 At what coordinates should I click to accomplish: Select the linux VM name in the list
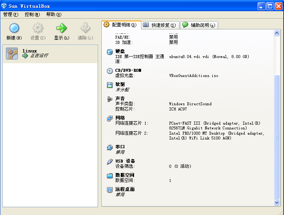coord(30,51)
